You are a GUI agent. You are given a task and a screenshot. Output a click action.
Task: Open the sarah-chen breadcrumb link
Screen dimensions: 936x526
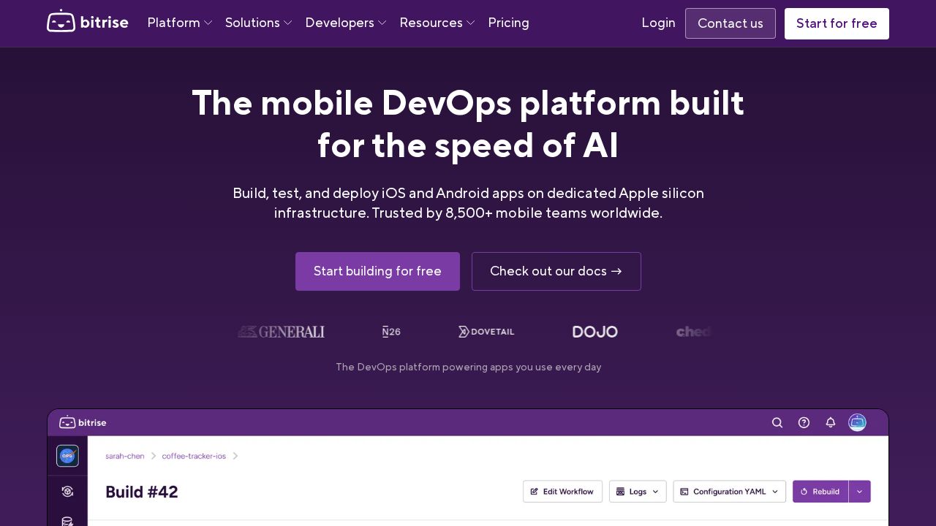125,456
